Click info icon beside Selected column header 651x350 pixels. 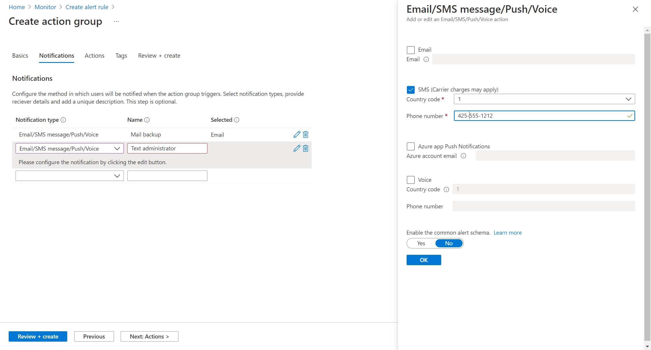coord(237,120)
